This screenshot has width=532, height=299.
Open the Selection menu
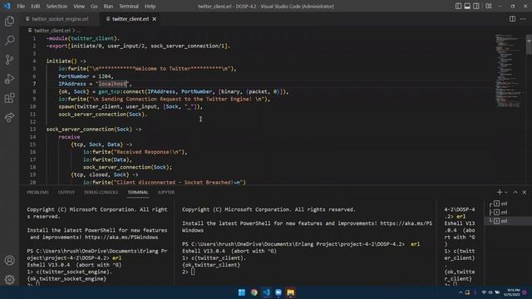click(57, 6)
